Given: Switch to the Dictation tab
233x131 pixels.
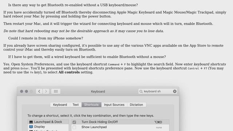Looking at the screenshot, I should click(x=137, y=105).
